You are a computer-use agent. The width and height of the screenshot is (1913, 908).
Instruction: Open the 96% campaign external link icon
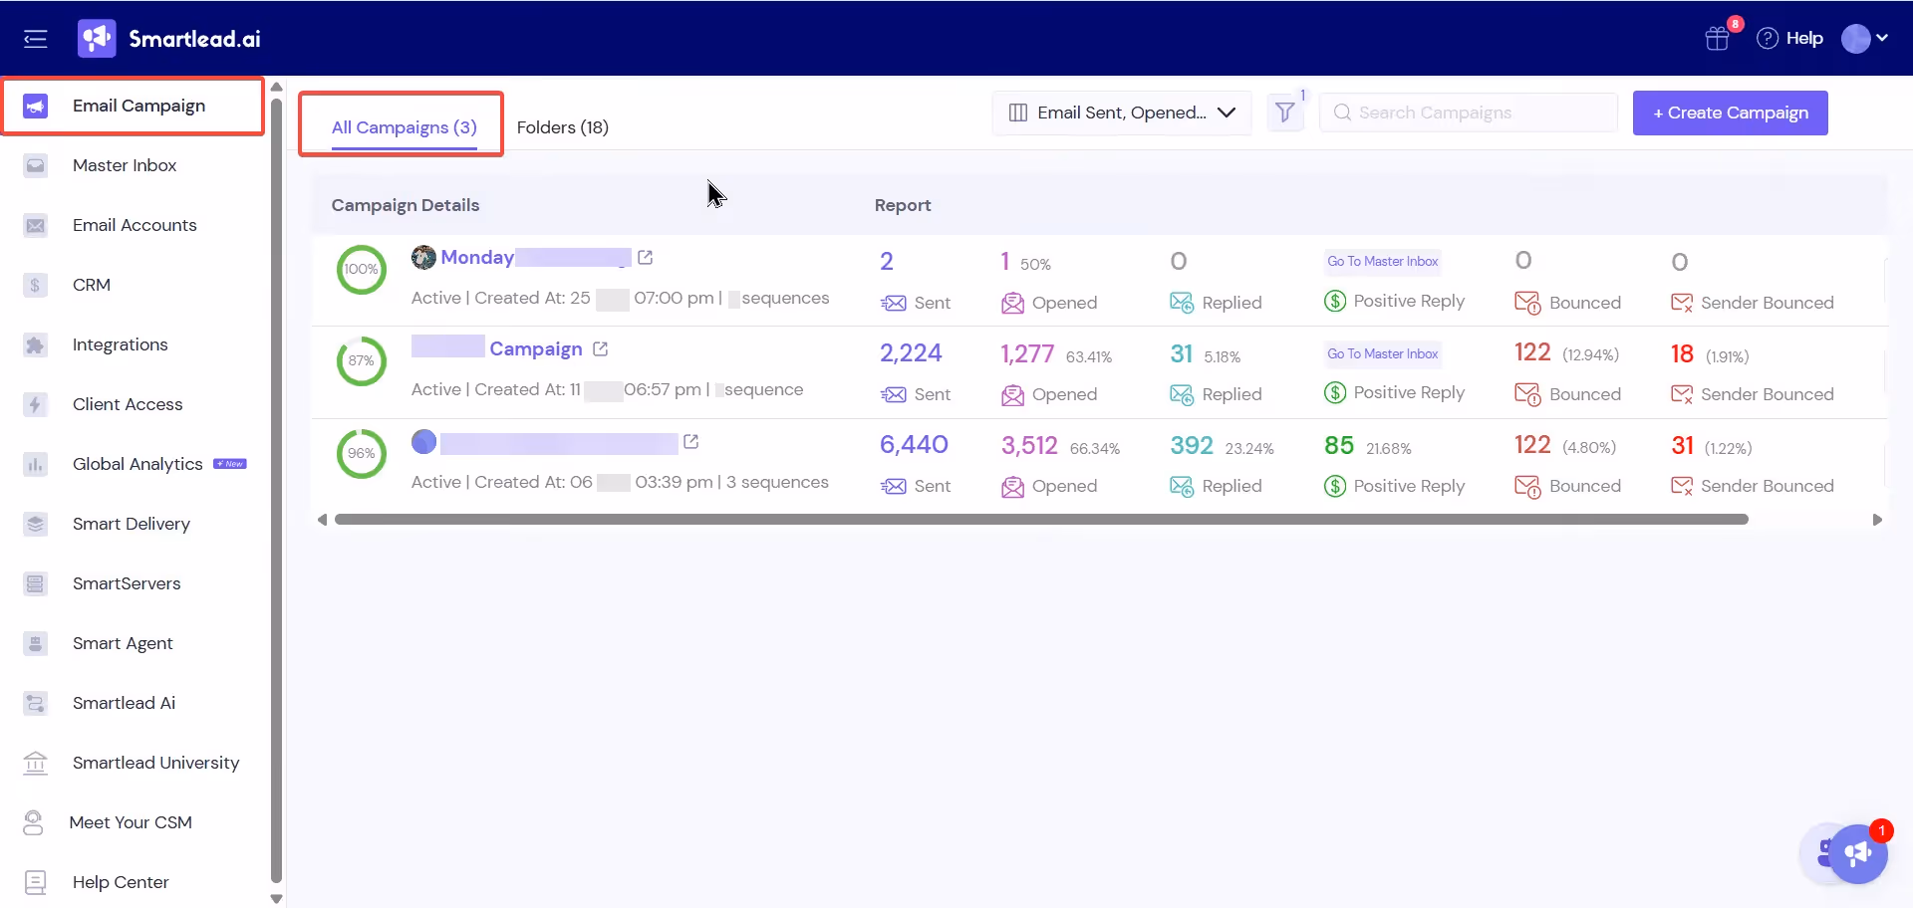(691, 441)
